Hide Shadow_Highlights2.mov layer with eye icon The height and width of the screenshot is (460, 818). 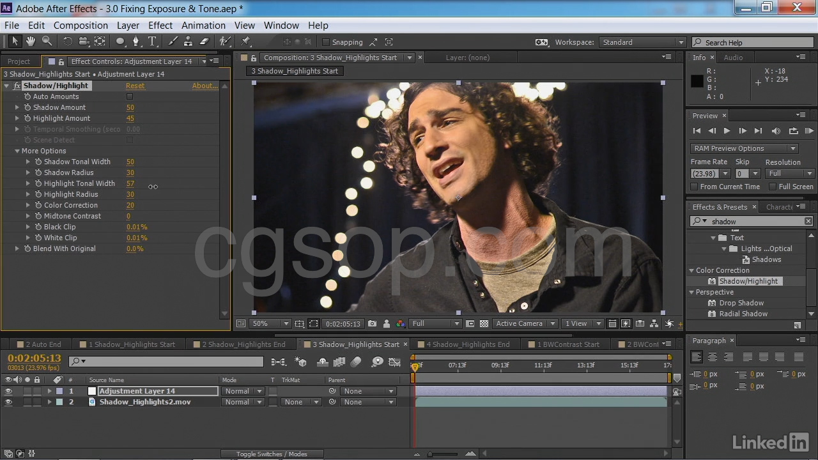click(8, 402)
